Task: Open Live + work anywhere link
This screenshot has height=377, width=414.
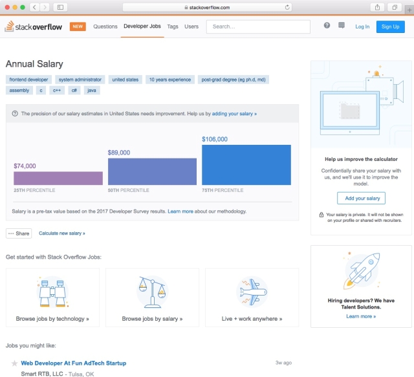Action: click(x=252, y=319)
